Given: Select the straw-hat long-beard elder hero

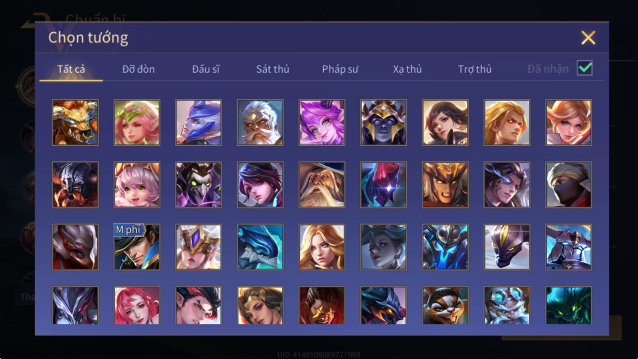Looking at the screenshot, I should tap(322, 185).
